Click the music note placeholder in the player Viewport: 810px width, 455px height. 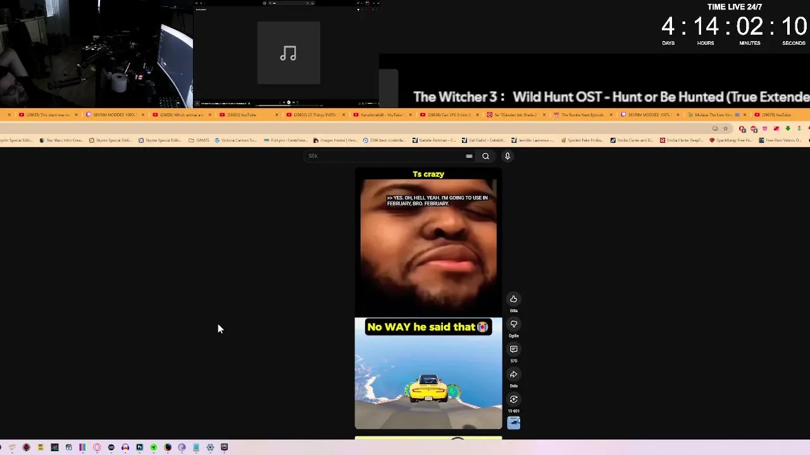click(x=289, y=53)
